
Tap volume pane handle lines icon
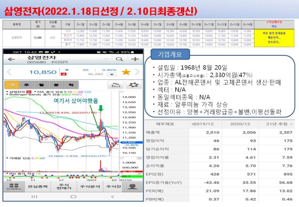[x=121, y=158]
